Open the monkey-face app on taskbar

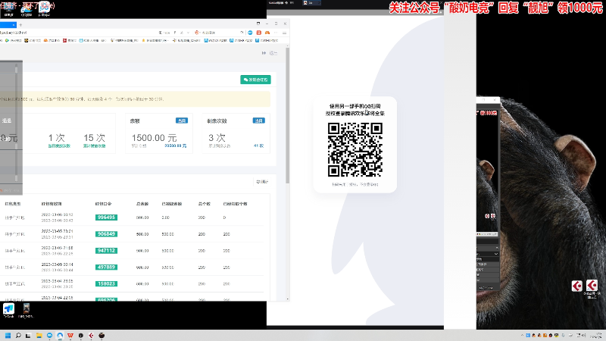(102, 336)
